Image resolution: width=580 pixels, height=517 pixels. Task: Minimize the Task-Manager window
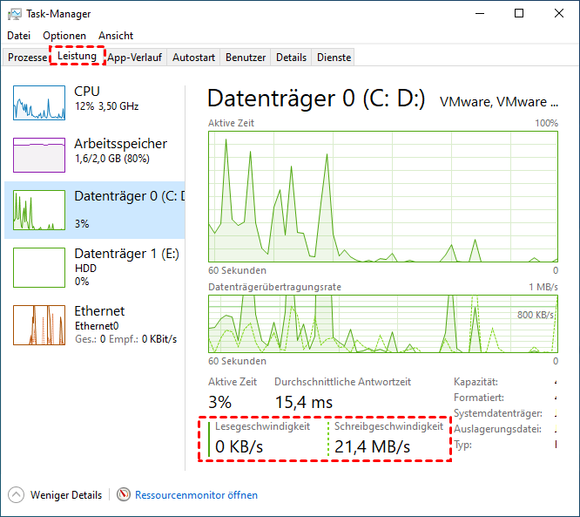[x=480, y=14]
